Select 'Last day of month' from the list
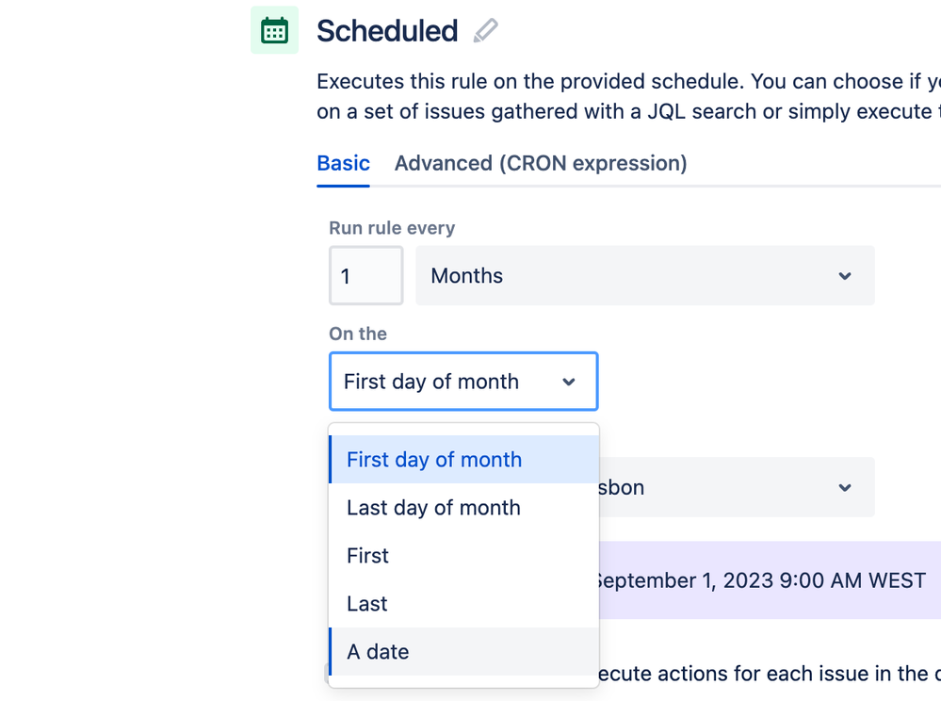Viewport: 941px width, 701px height. 433,507
